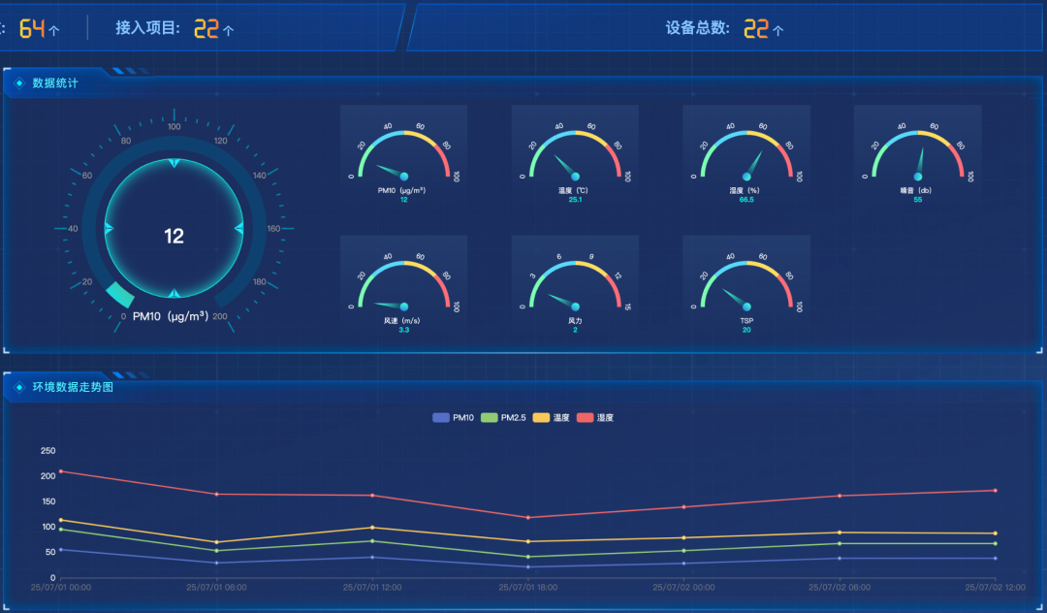Click the yellow 温度 point at 25/07/01 12:00

[x=372, y=528]
